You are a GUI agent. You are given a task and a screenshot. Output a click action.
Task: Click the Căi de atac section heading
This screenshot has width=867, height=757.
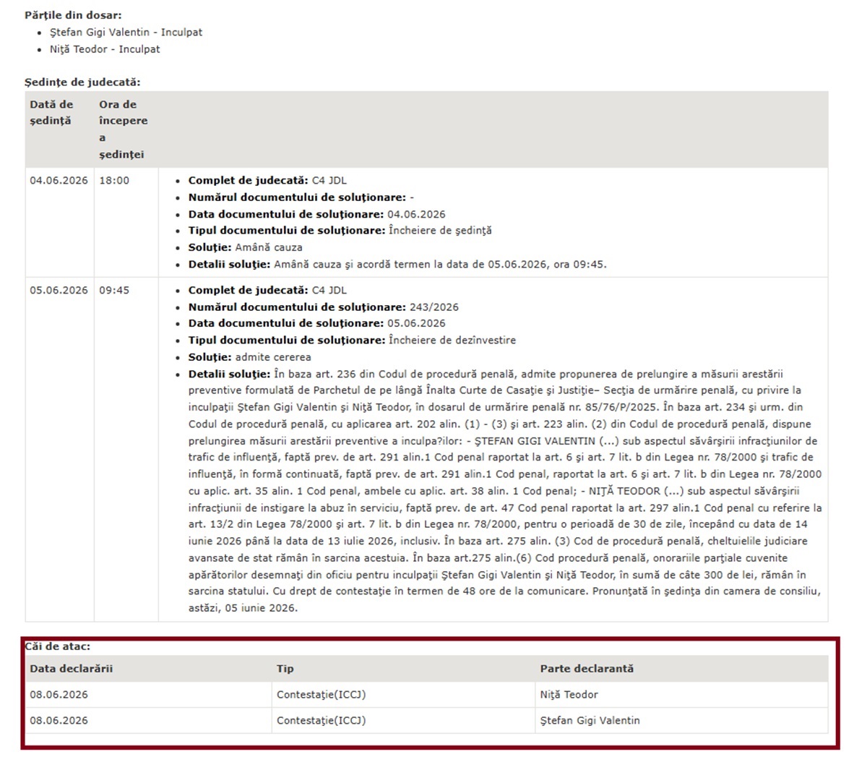pos(59,646)
